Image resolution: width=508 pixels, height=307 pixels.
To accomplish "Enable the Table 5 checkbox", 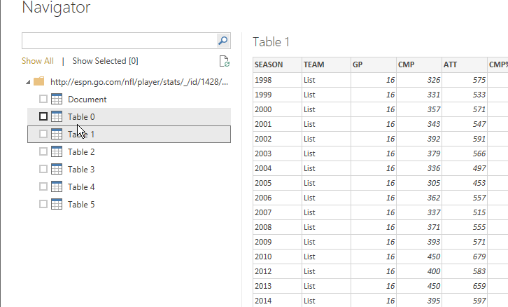I will [43, 205].
